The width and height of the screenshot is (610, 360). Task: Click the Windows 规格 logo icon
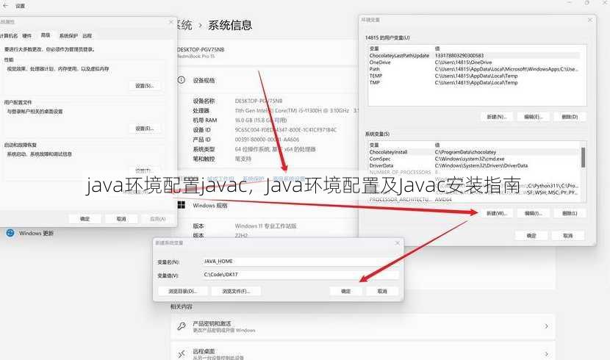pos(182,205)
